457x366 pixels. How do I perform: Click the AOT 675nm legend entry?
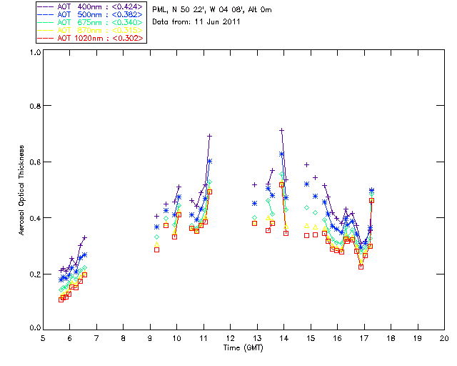[91, 22]
